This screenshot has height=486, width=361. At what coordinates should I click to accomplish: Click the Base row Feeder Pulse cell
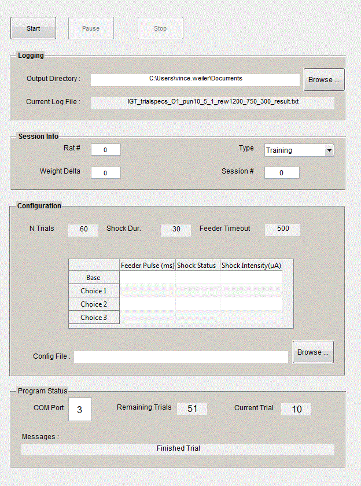coord(148,277)
